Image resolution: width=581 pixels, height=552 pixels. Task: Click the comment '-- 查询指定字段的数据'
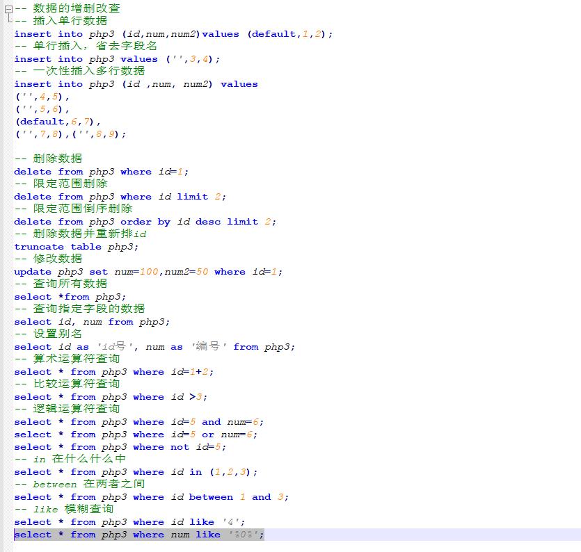(x=79, y=309)
